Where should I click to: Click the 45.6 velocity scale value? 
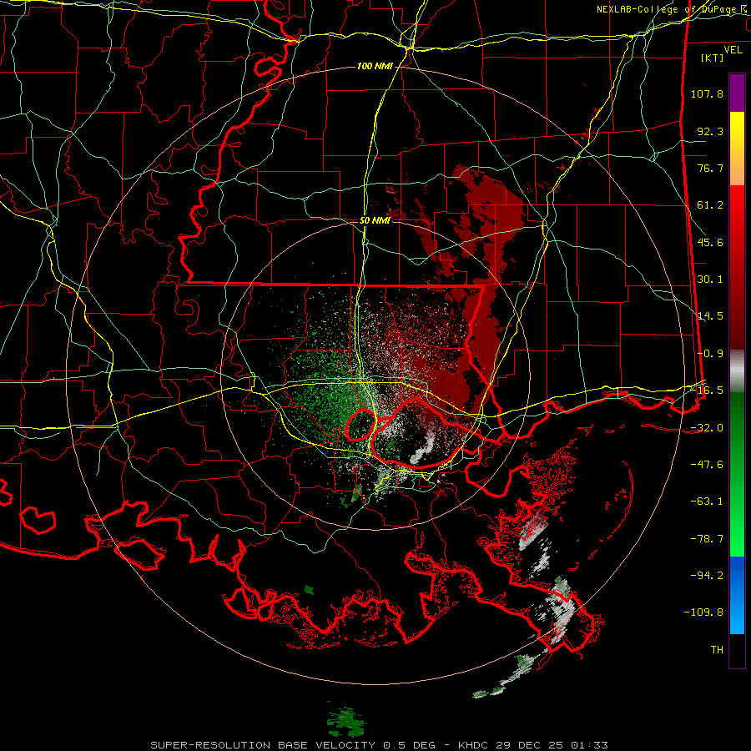point(710,242)
